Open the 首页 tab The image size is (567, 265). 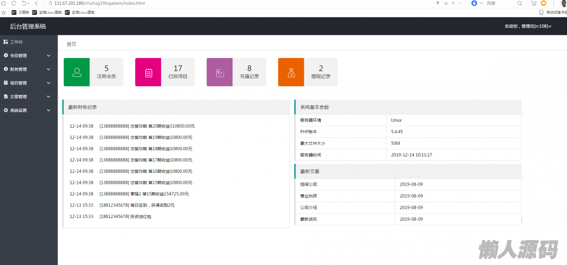71,44
